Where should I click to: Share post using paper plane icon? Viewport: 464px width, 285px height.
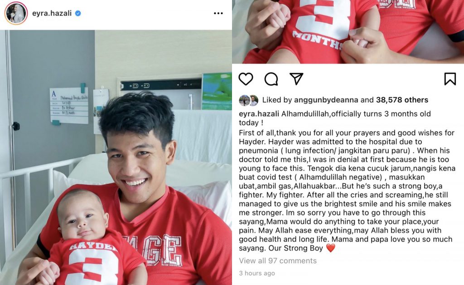pos(296,79)
